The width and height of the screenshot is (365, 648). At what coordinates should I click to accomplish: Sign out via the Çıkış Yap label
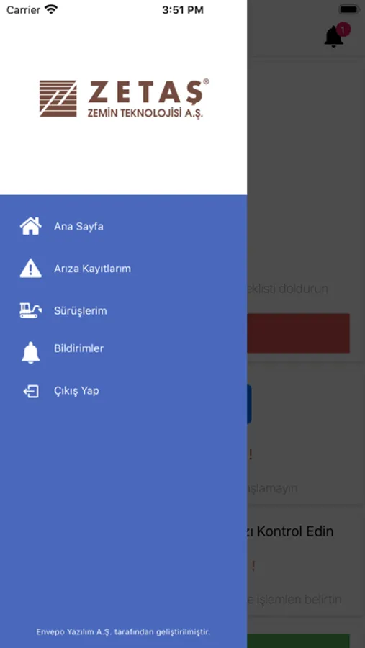pyautogui.click(x=76, y=391)
